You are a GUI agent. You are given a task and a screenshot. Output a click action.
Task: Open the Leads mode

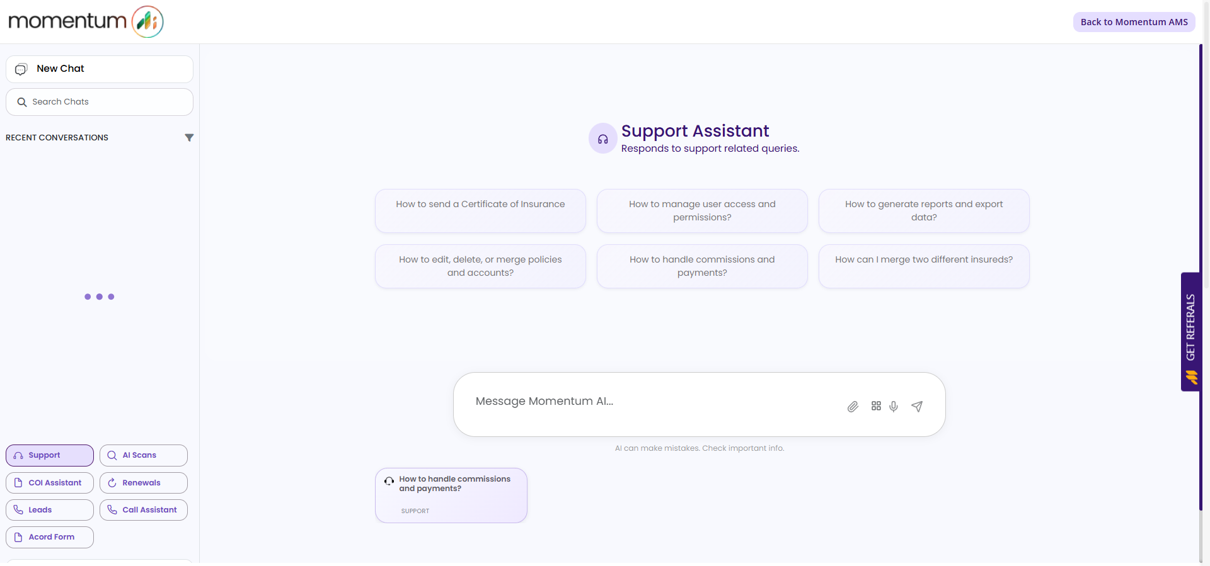(x=50, y=510)
